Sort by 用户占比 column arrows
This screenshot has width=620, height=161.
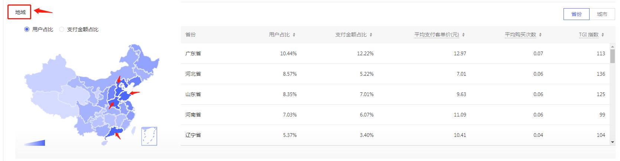click(294, 35)
